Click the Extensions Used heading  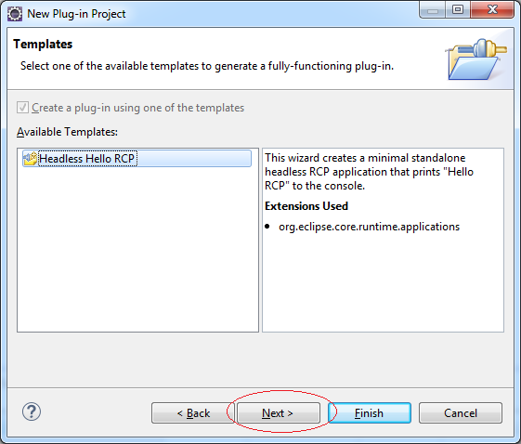pos(306,206)
